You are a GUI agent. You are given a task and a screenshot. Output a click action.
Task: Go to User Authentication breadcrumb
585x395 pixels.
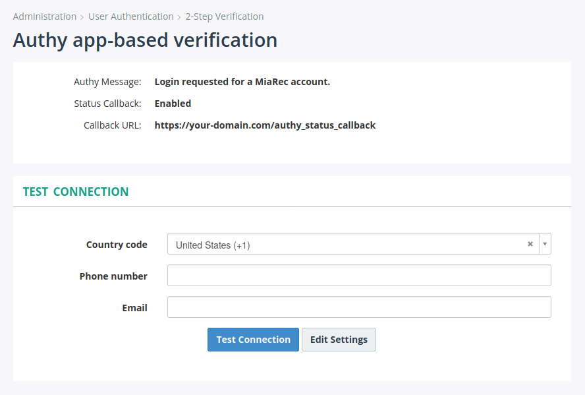pyautogui.click(x=131, y=16)
